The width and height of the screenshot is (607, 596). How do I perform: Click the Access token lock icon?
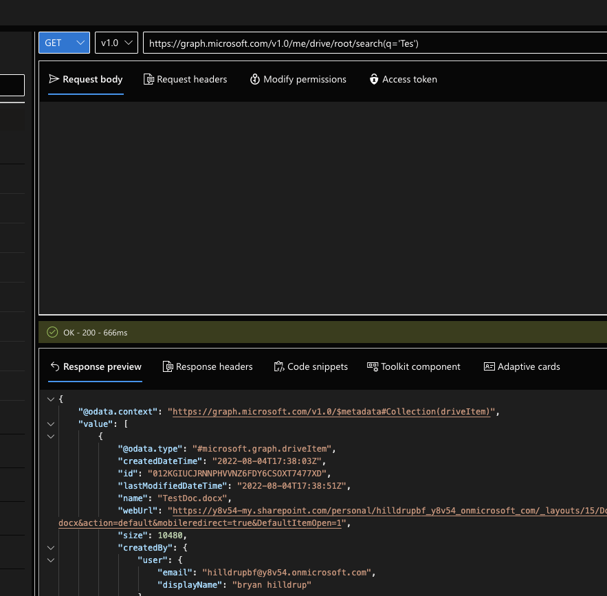coord(374,80)
